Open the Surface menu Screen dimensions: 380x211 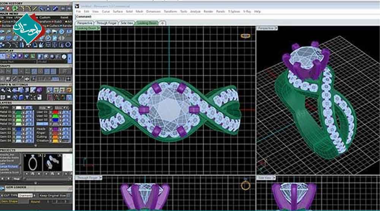coord(117,11)
